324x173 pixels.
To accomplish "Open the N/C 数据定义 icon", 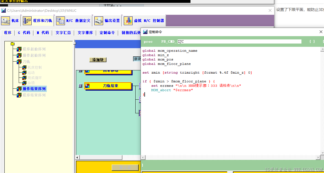I will [61, 21].
